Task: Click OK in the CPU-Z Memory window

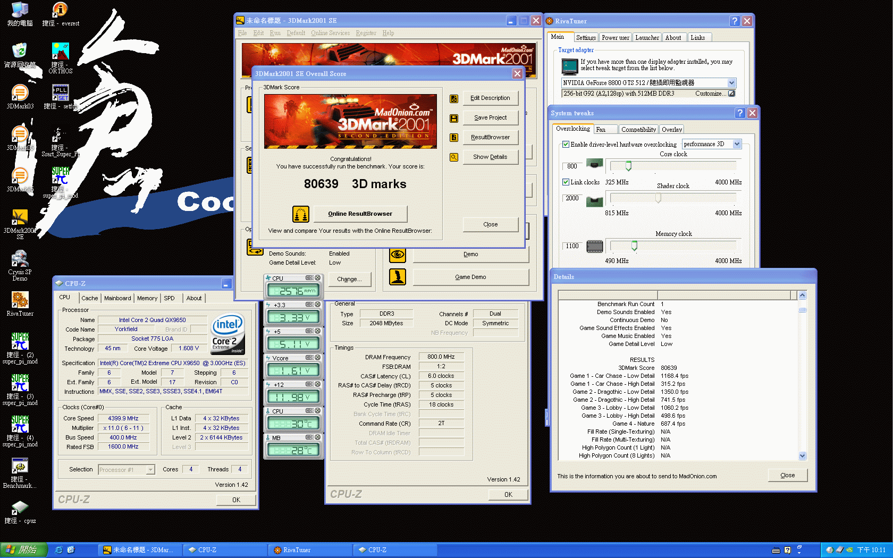Action: click(x=508, y=495)
